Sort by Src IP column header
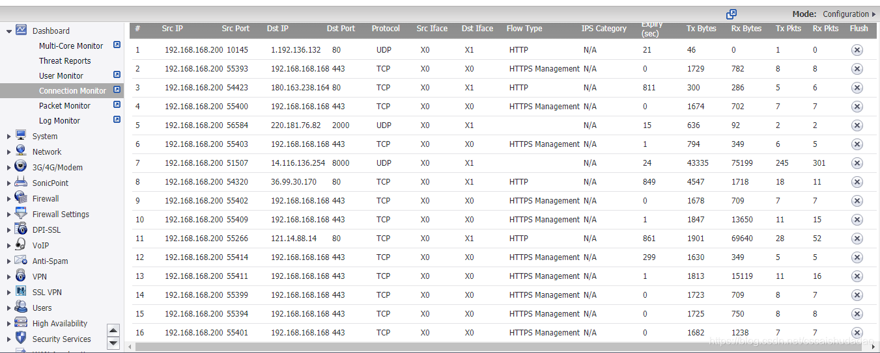 pyautogui.click(x=172, y=29)
